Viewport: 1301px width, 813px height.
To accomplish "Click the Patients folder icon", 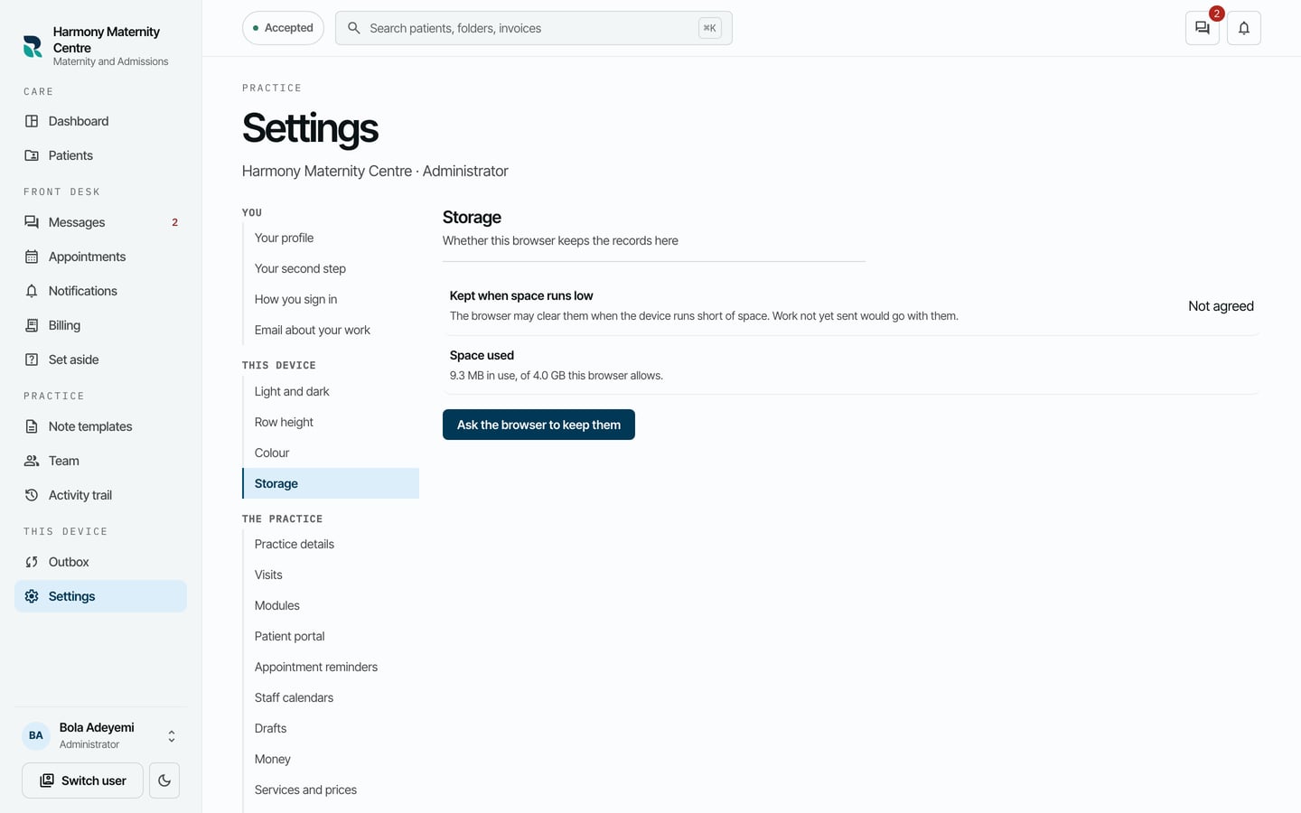I will click(32, 155).
